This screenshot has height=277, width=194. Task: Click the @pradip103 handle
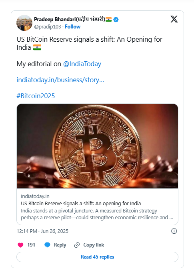[x=47, y=27]
